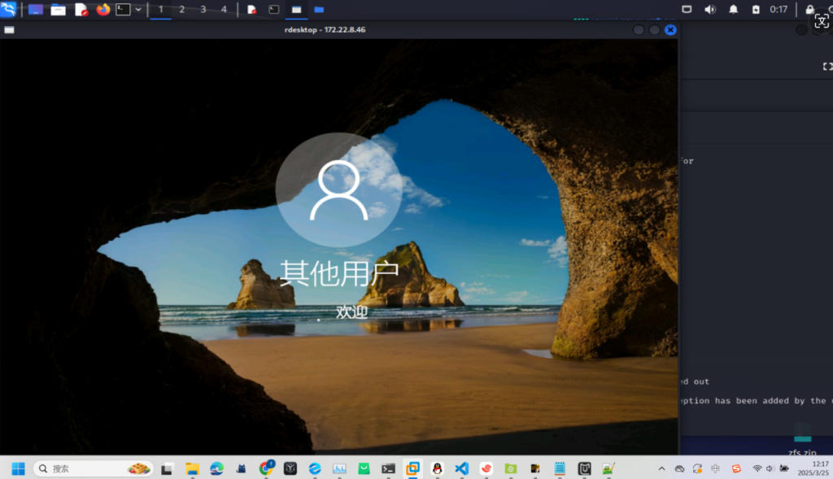The image size is (833, 479).
Task: Open the volume control in Kali panel
Action: [x=709, y=10]
